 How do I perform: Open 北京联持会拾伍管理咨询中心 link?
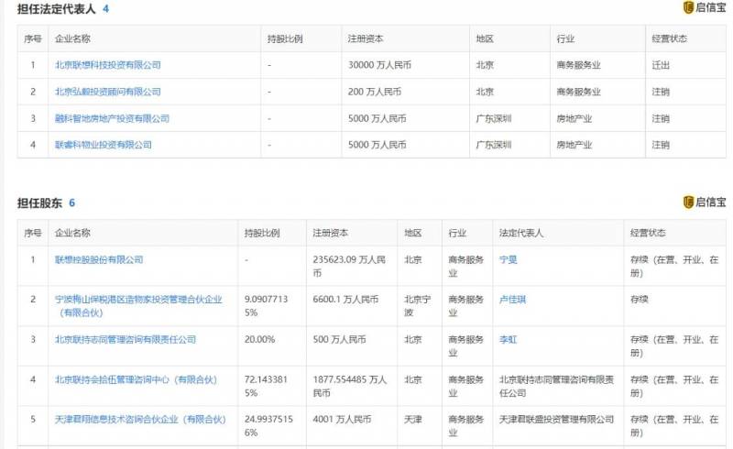(x=136, y=379)
